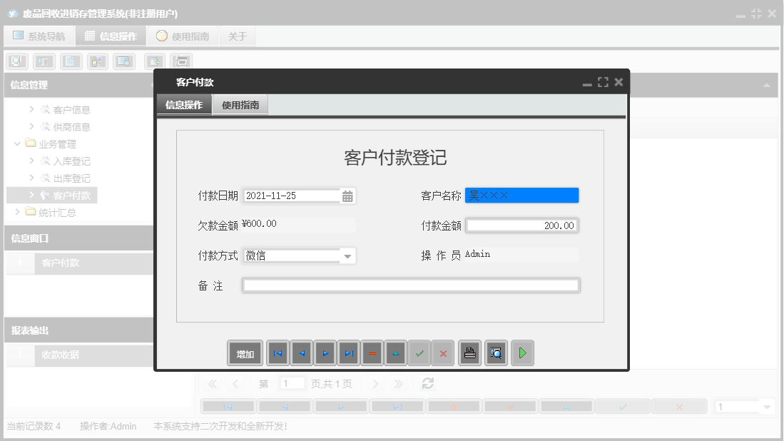Click the green run arrow icon
The width and height of the screenshot is (784, 441).
pos(521,353)
